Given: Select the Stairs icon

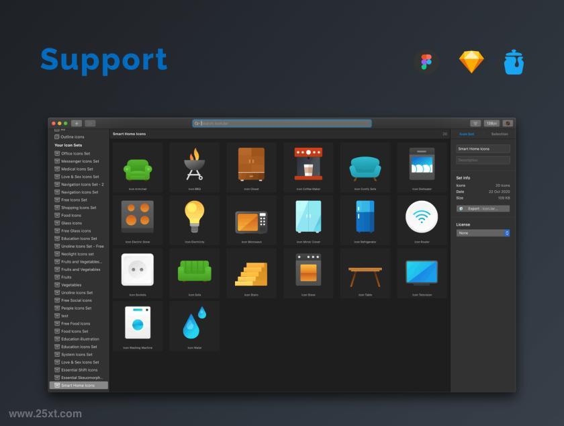Looking at the screenshot, I should point(251,273).
